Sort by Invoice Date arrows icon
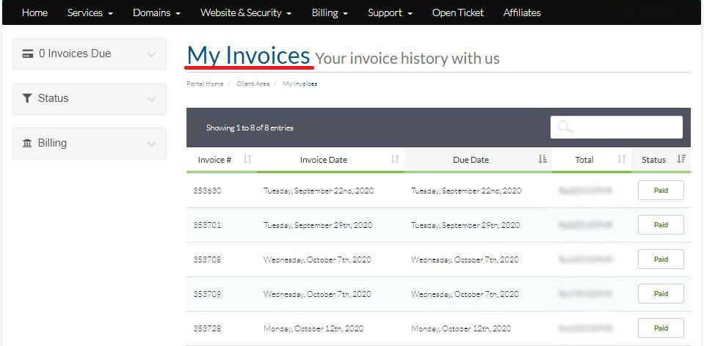Image resolution: width=704 pixels, height=346 pixels. (395, 159)
